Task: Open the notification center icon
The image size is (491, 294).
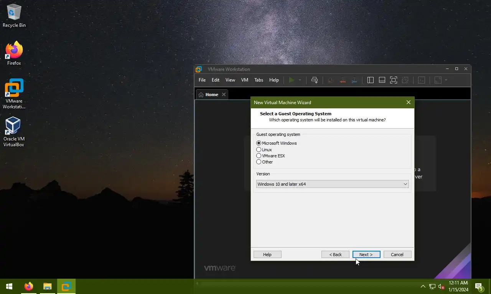Action: click(x=479, y=286)
